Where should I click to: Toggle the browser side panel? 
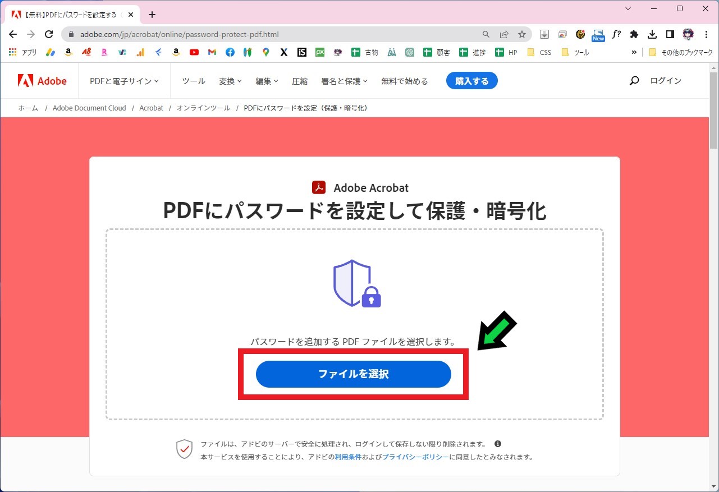coord(670,34)
